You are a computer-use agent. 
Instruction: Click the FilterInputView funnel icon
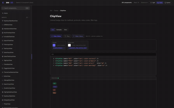click(x=2, y=45)
